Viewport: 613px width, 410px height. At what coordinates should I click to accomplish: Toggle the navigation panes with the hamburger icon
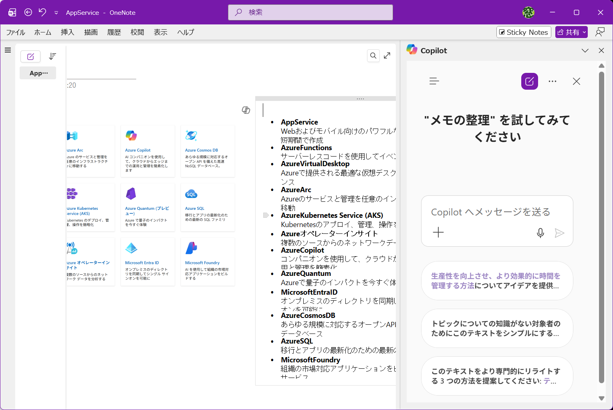pos(8,50)
